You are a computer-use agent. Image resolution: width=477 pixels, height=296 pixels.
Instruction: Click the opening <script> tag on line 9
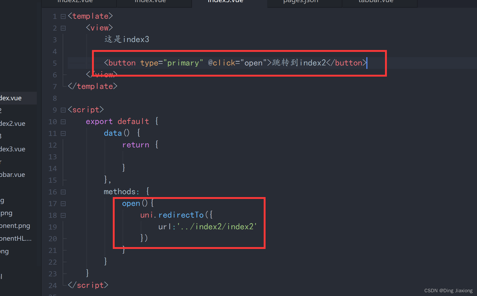pos(86,110)
